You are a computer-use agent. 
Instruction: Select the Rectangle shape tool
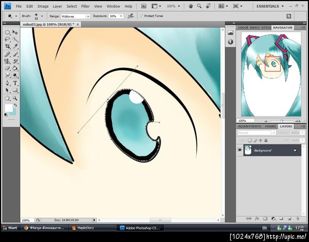[x=15, y=90]
